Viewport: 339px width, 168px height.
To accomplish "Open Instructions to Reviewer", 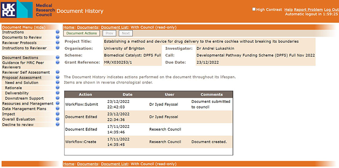I will (24, 48).
